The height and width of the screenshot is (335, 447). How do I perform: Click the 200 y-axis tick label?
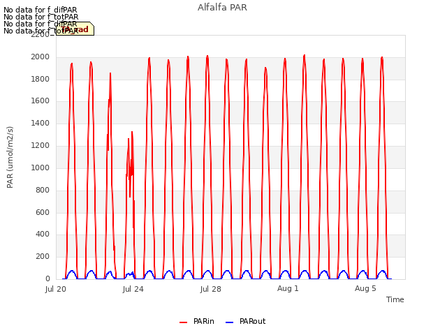coord(43,256)
